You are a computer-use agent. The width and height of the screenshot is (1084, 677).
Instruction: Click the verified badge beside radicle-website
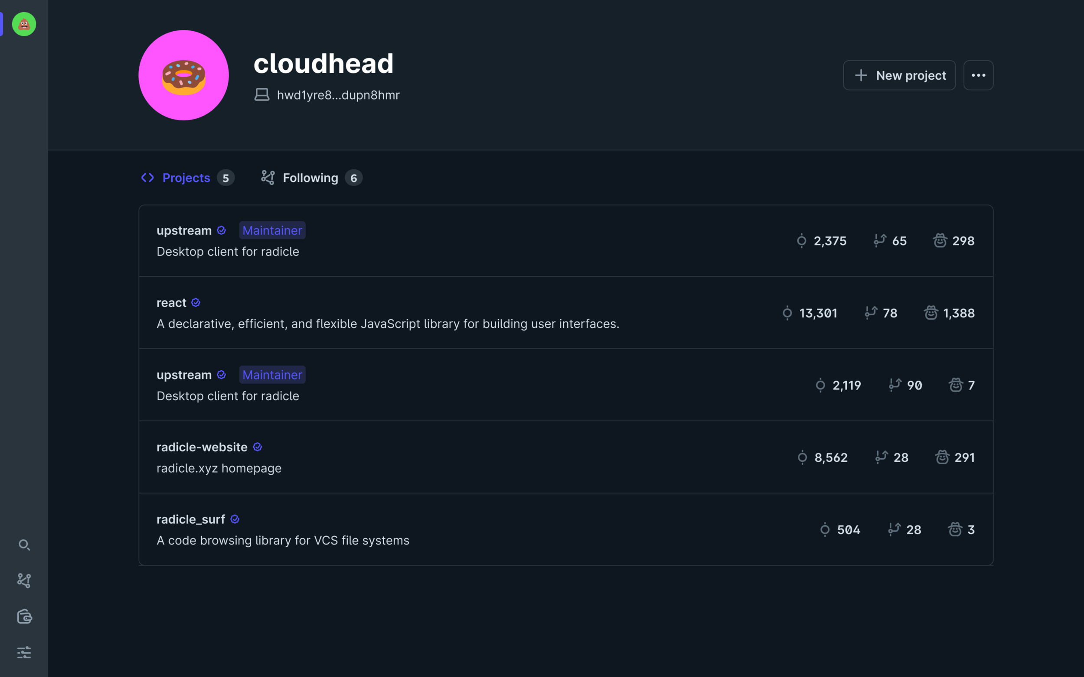click(x=258, y=447)
